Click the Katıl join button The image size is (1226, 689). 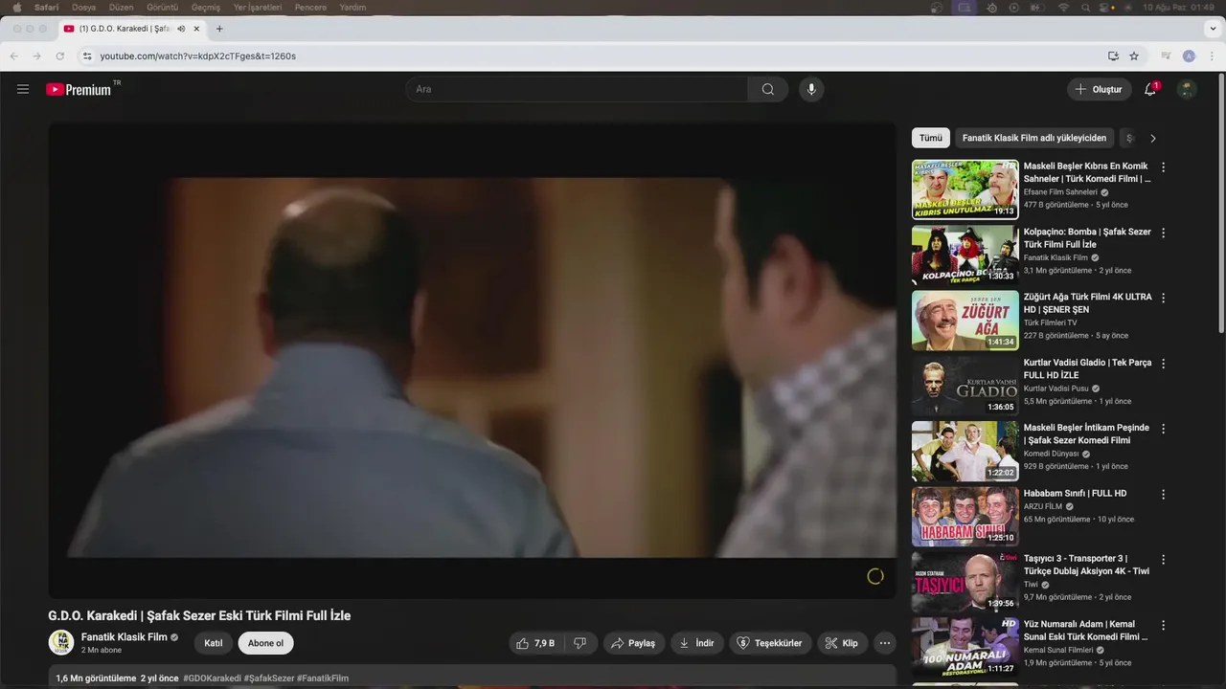pos(214,643)
